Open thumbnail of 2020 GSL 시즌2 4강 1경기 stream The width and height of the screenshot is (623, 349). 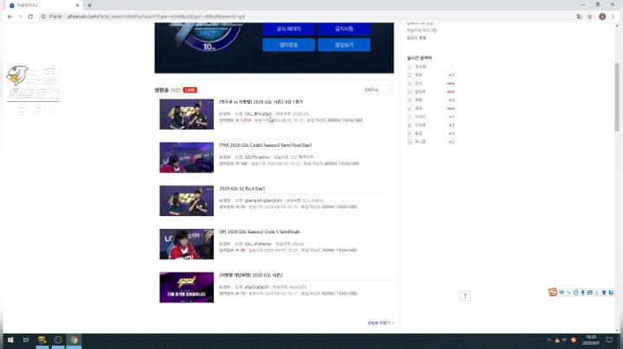(186, 114)
